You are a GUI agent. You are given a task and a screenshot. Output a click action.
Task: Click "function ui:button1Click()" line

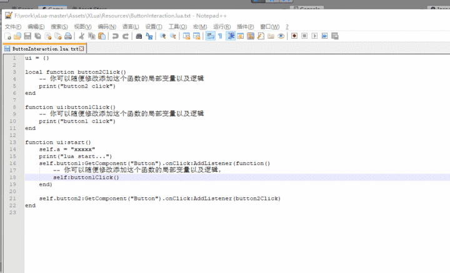click(70, 107)
